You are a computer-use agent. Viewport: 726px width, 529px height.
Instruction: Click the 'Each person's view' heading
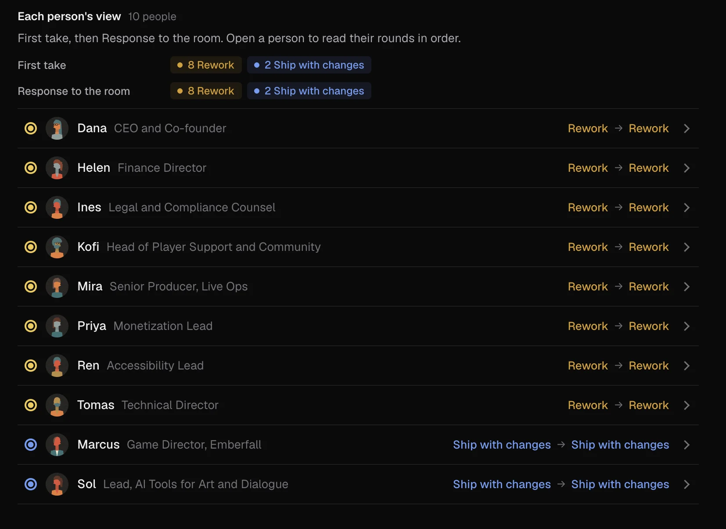tap(69, 17)
